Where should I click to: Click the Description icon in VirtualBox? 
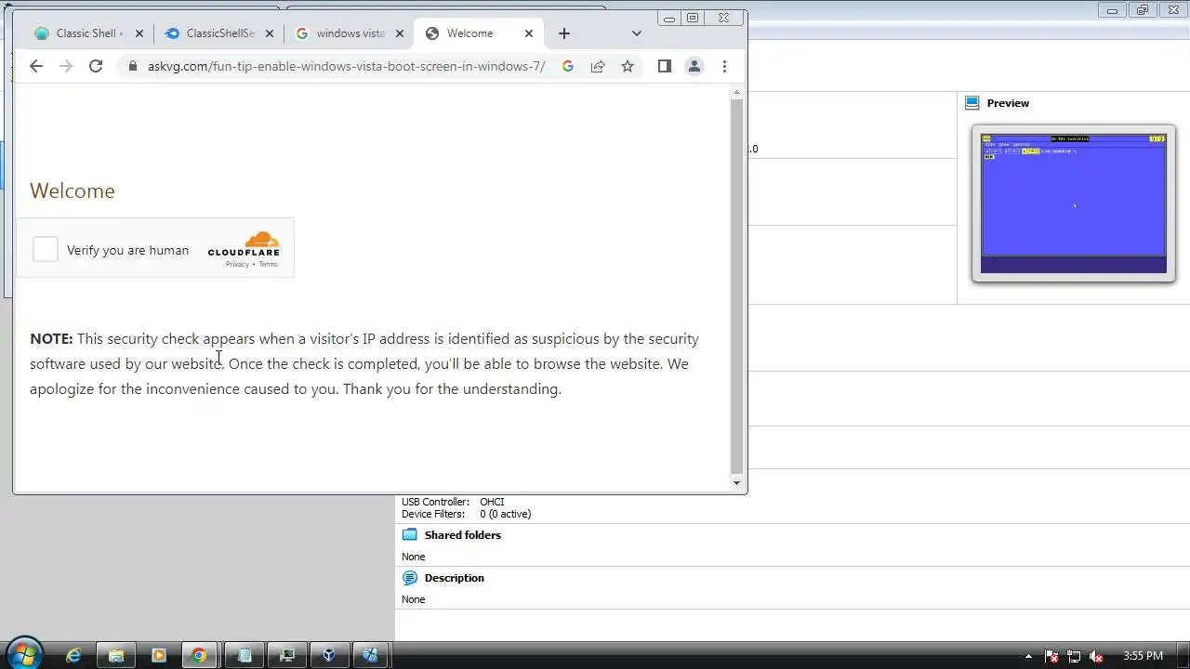coord(409,578)
